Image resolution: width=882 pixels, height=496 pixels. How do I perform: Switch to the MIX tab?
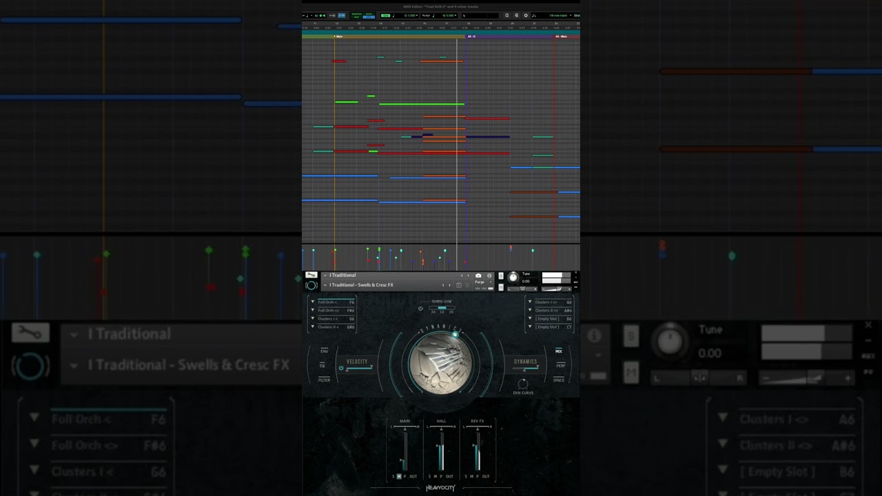pos(559,351)
